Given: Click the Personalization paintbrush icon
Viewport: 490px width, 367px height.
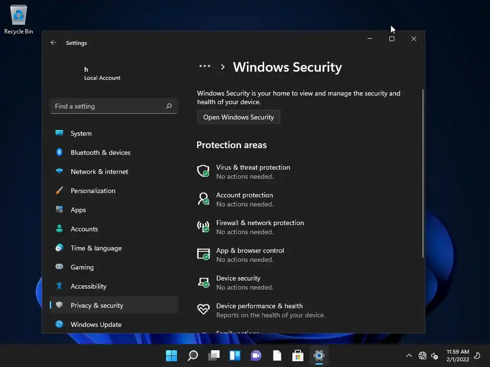Looking at the screenshot, I should pos(59,190).
